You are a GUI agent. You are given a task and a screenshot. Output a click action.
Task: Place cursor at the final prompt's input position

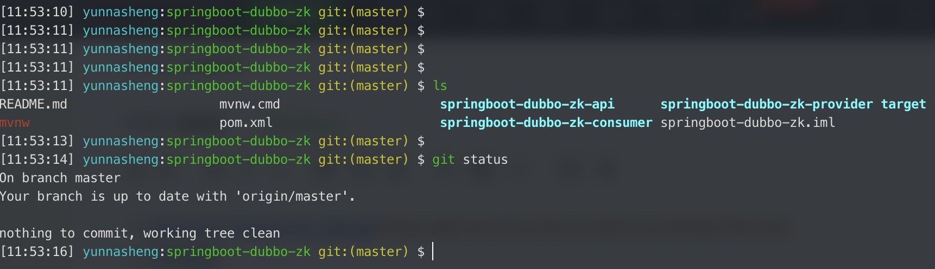[433, 252]
